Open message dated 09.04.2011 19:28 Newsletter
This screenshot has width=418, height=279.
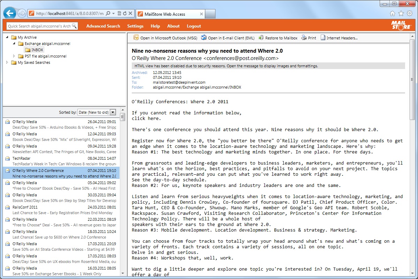[x=61, y=149]
